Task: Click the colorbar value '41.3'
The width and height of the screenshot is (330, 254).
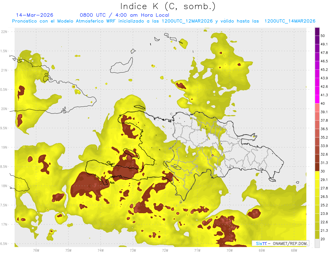Action: tap(324, 95)
